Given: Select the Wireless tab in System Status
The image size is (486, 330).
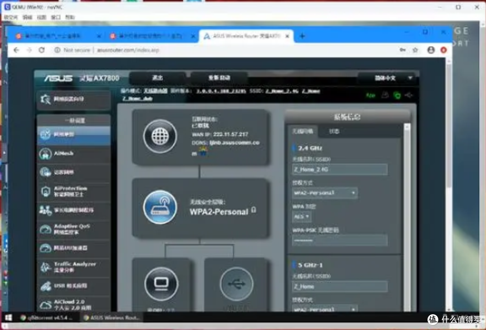Looking at the screenshot, I should coord(303,131).
